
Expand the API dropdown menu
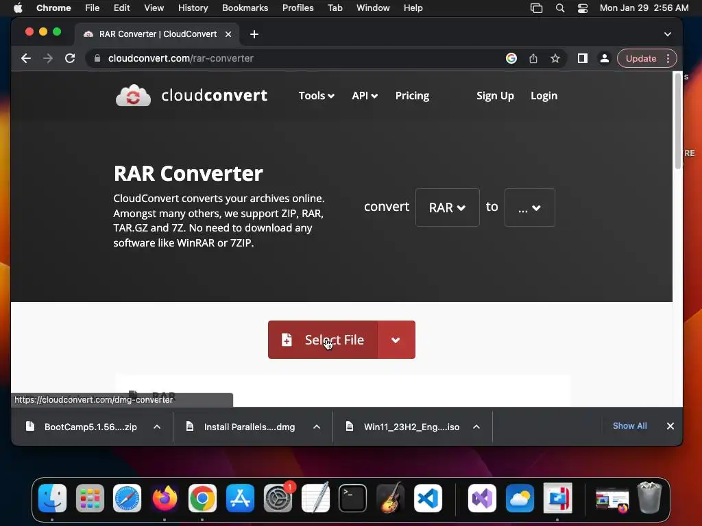tap(365, 96)
